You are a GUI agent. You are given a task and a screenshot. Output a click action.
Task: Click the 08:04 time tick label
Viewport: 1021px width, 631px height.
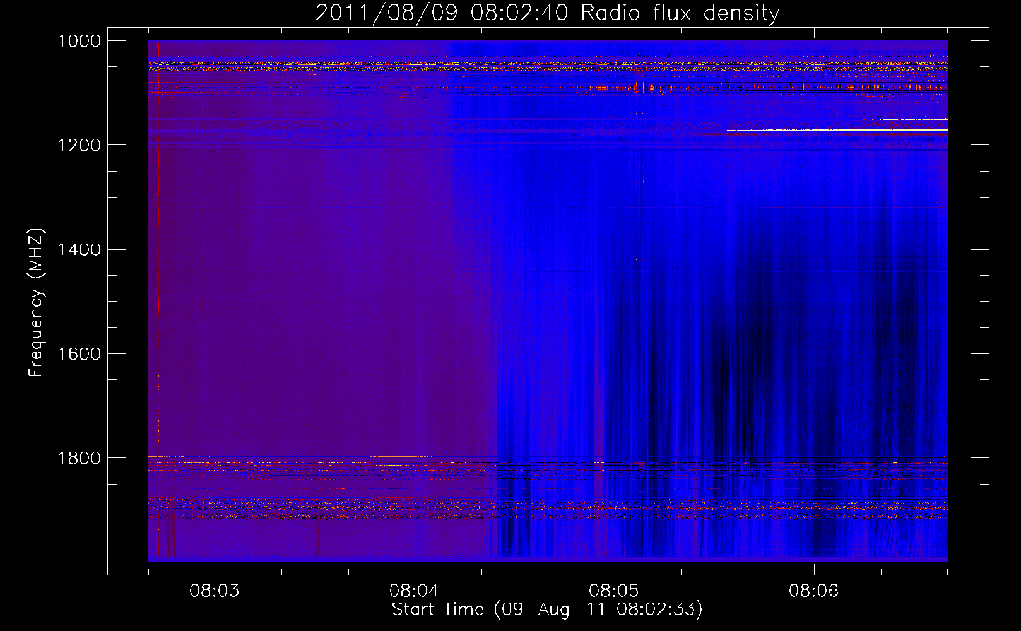coord(414,591)
